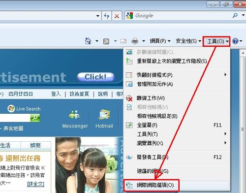Click the RSS feeds icon
This screenshot has width=246, height=193.
click(106, 41)
